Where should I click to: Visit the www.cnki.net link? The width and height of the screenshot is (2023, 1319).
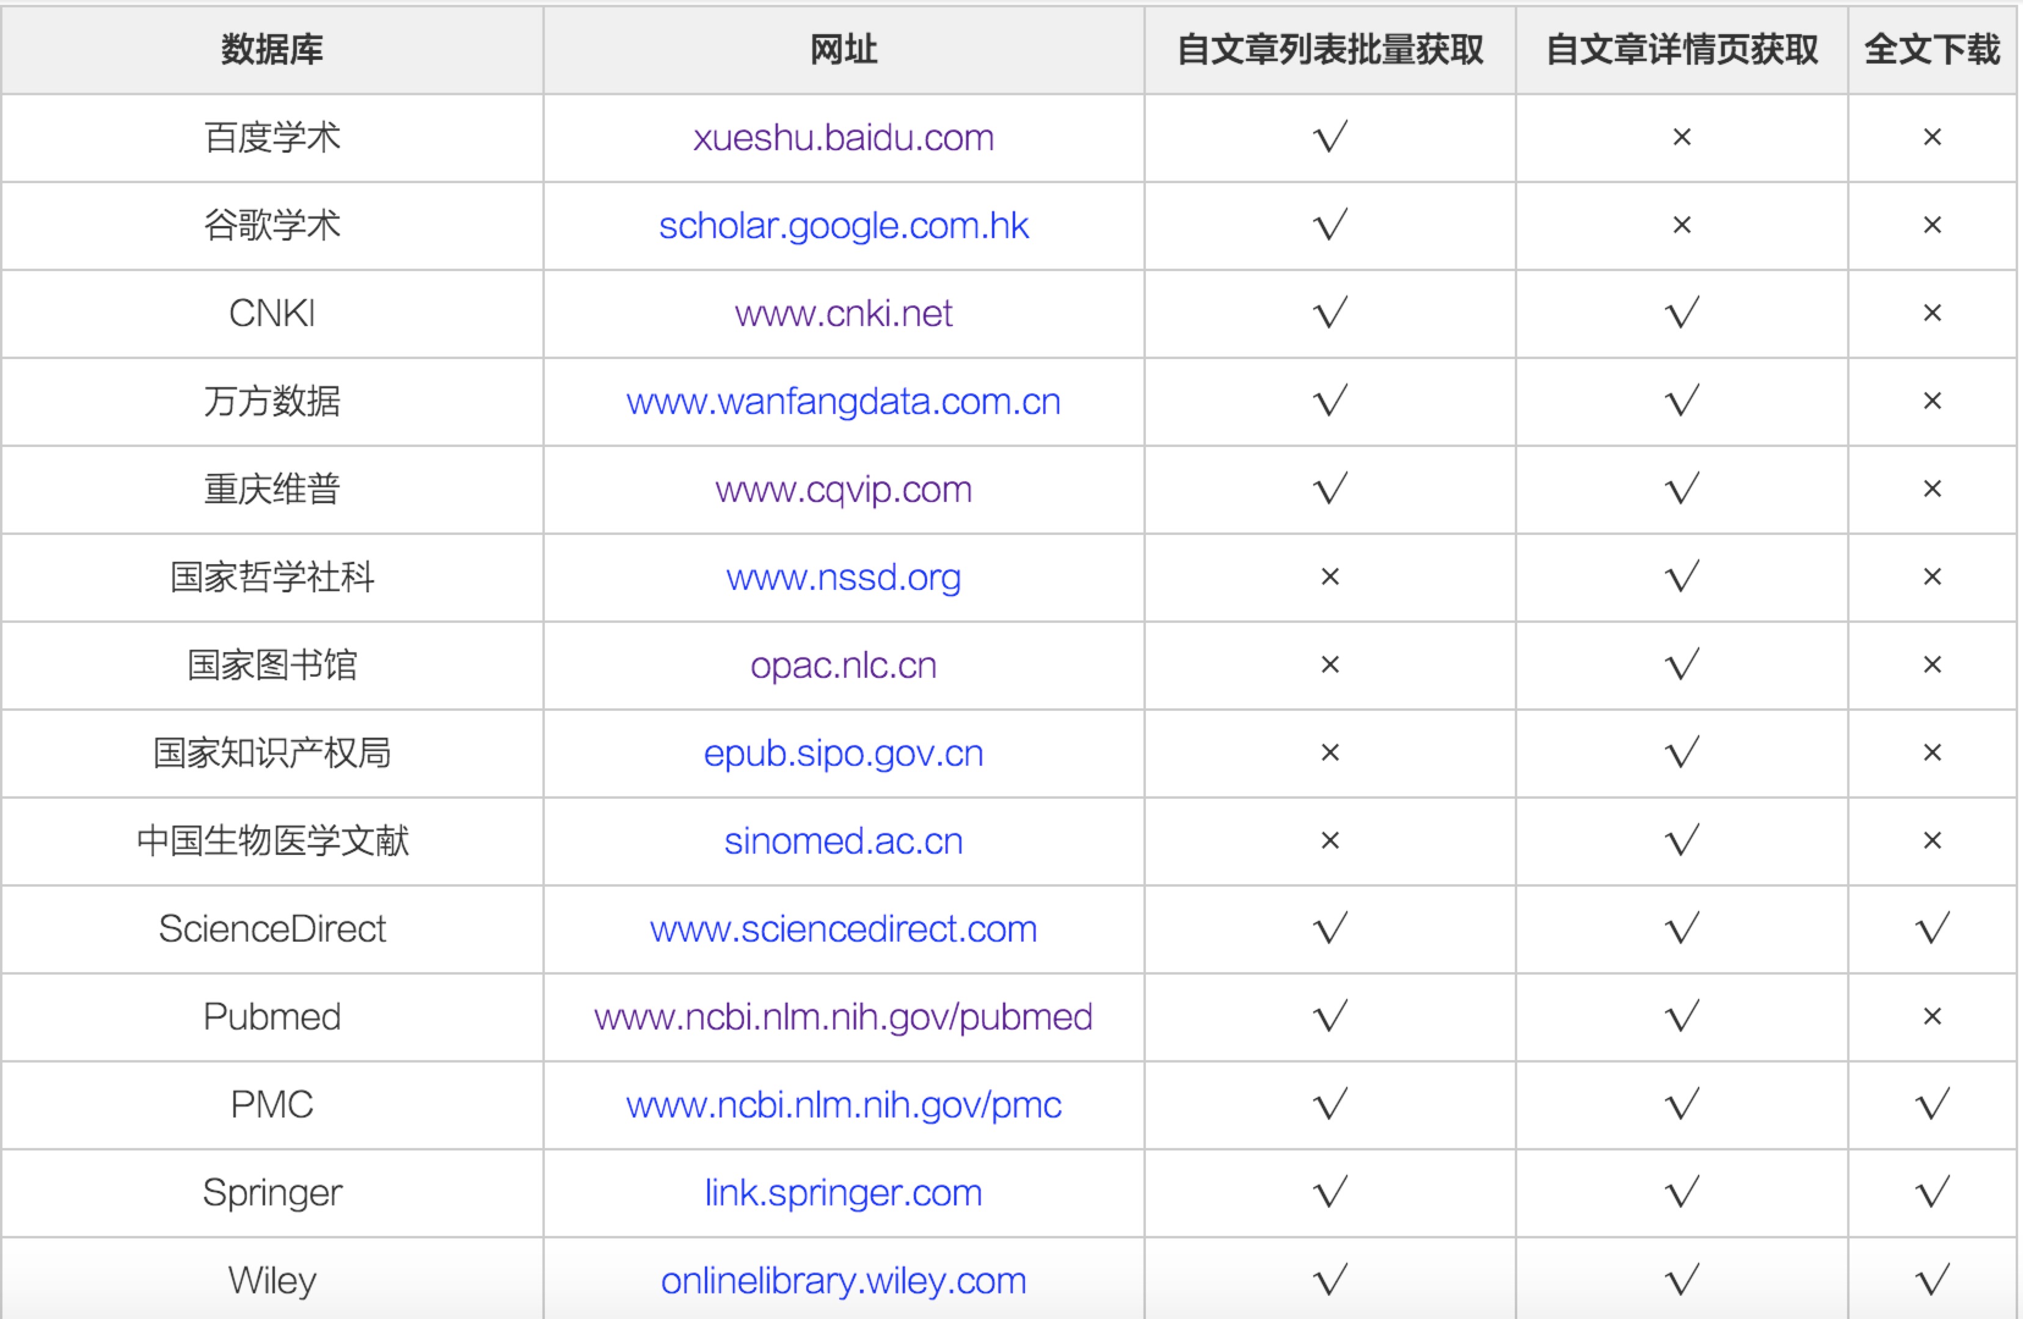pyautogui.click(x=843, y=314)
